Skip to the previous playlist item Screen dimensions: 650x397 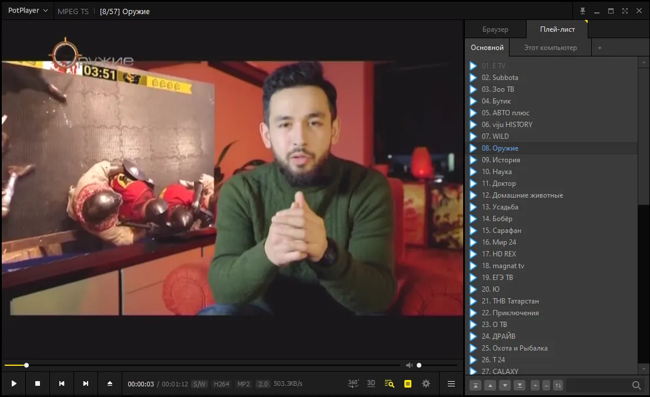pyautogui.click(x=62, y=383)
